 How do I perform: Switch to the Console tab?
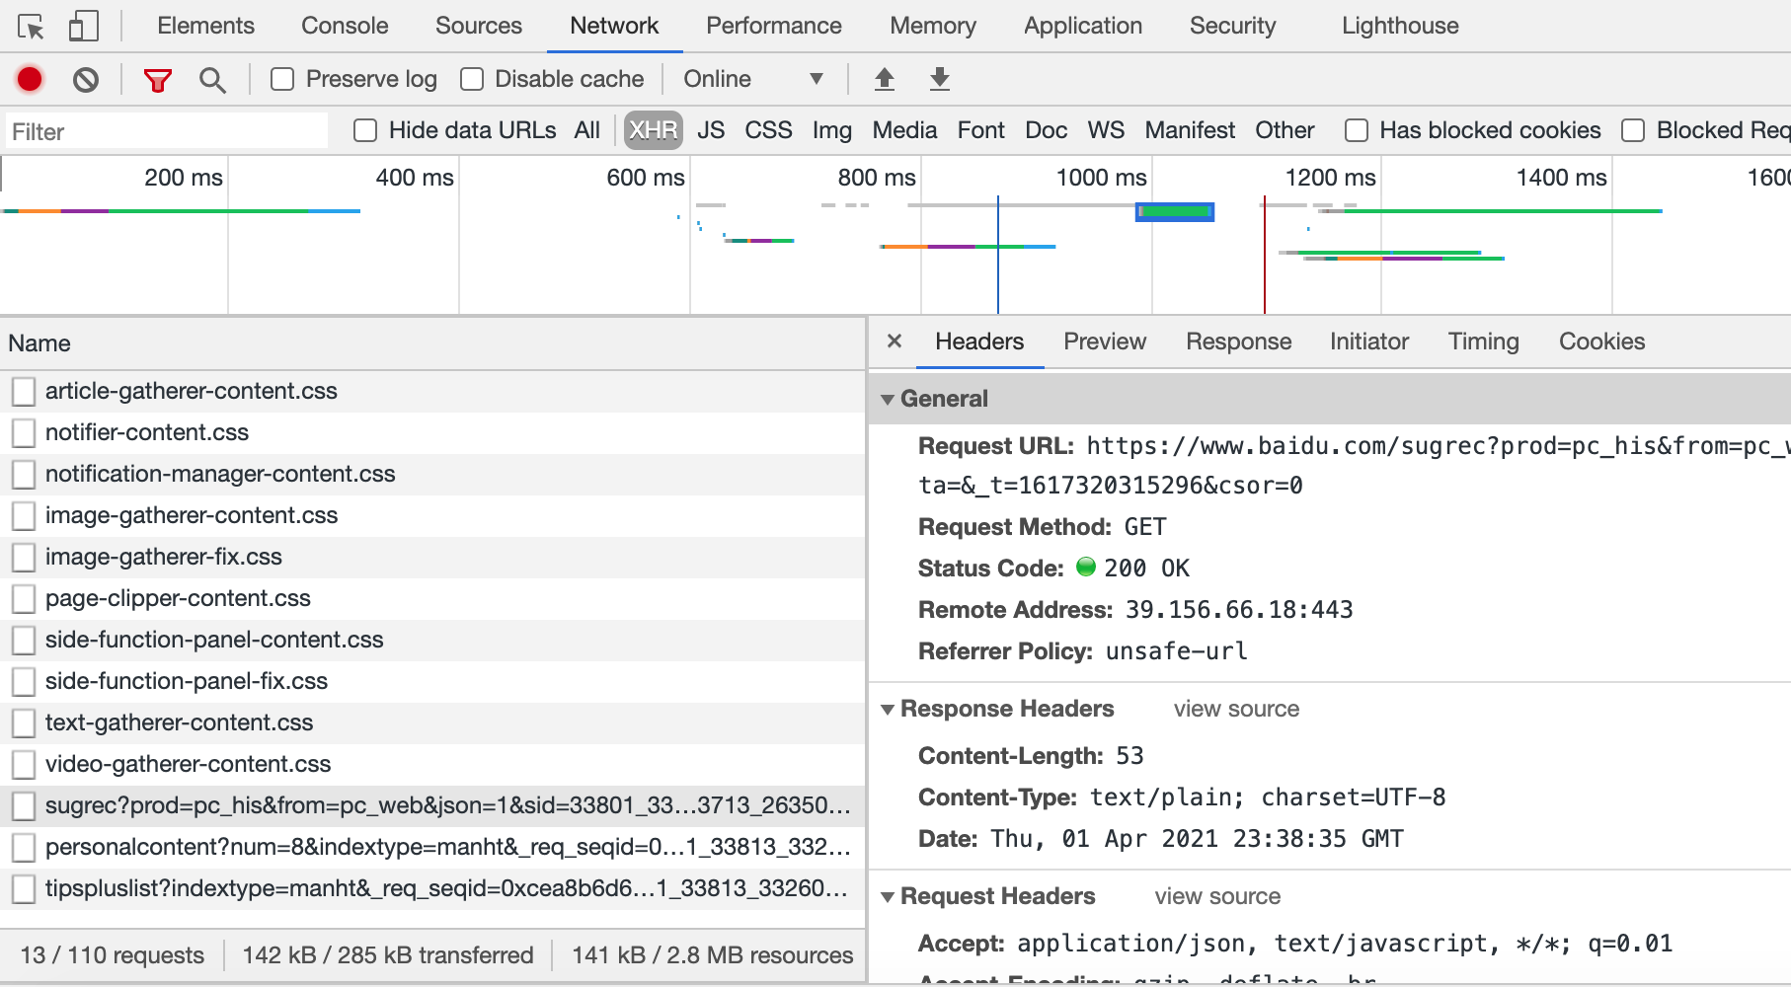[345, 26]
